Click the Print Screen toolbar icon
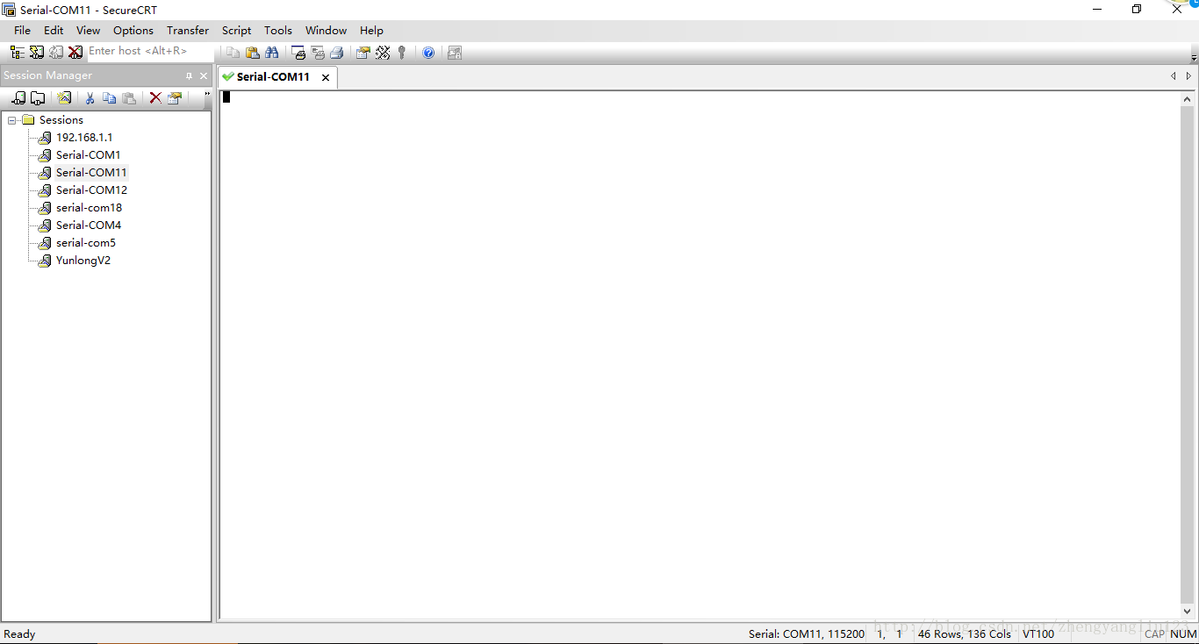Screen dimensions: 1199x644 (298, 53)
